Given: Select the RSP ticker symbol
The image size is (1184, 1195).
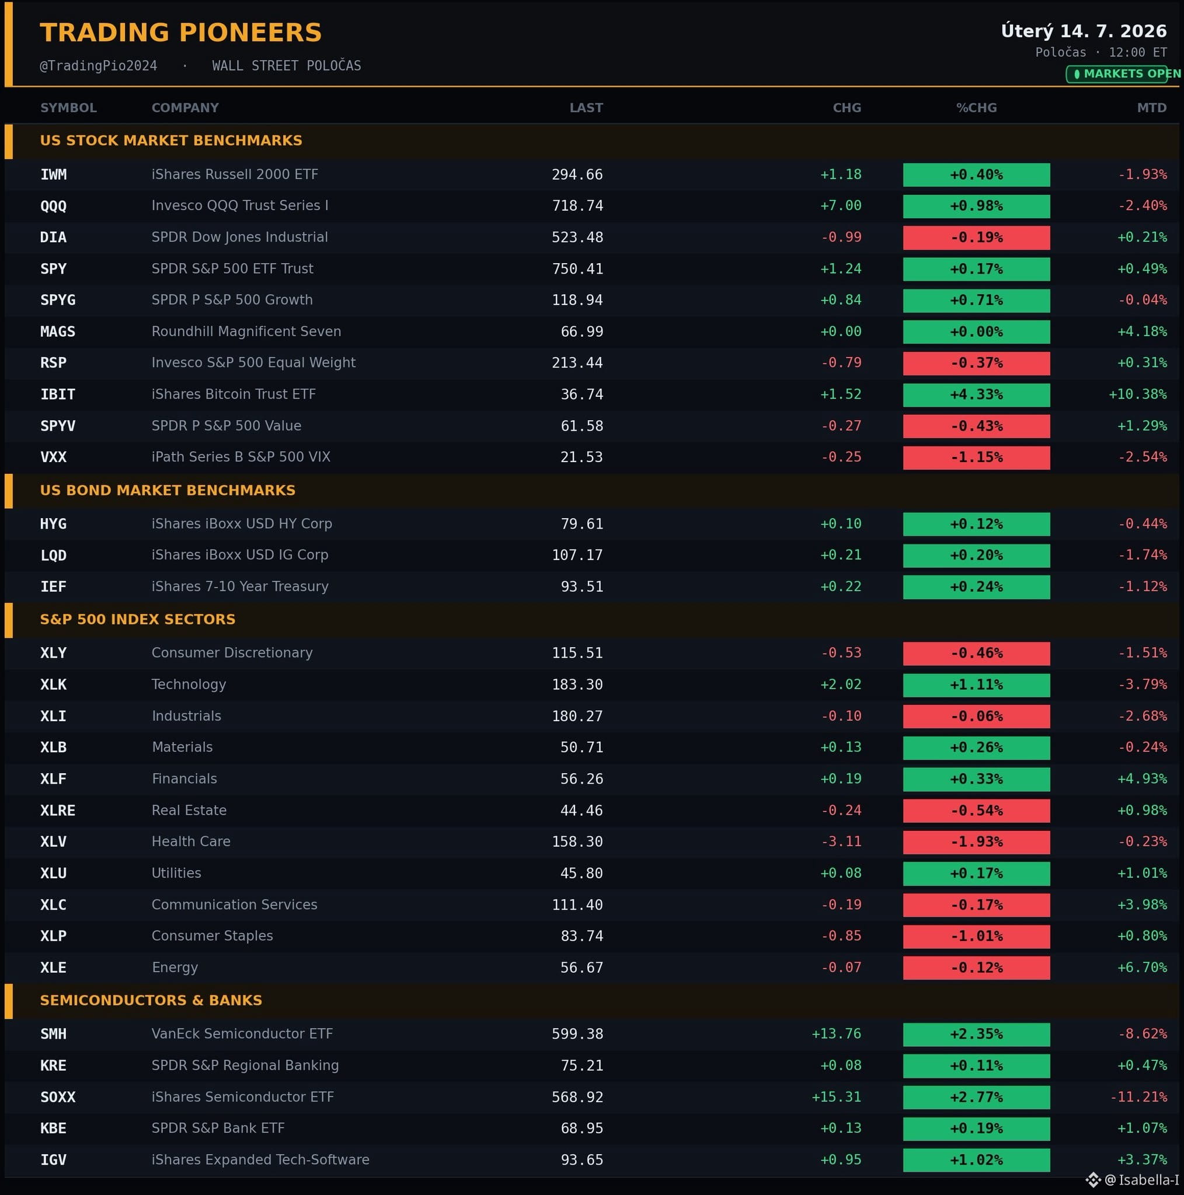Looking at the screenshot, I should point(53,362).
